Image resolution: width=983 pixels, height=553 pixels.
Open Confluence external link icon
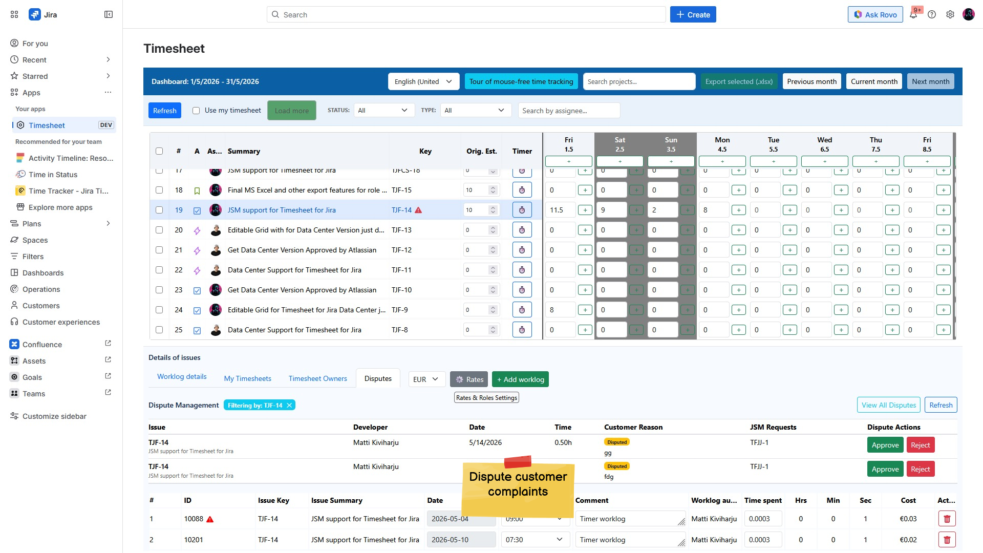[x=108, y=344]
